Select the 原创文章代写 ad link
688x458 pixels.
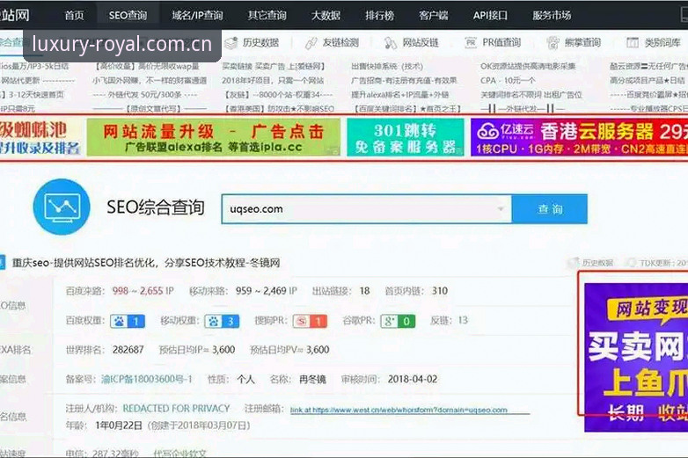pos(150,109)
